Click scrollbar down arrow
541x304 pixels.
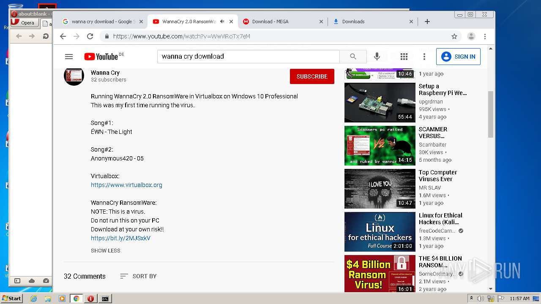[x=491, y=289]
